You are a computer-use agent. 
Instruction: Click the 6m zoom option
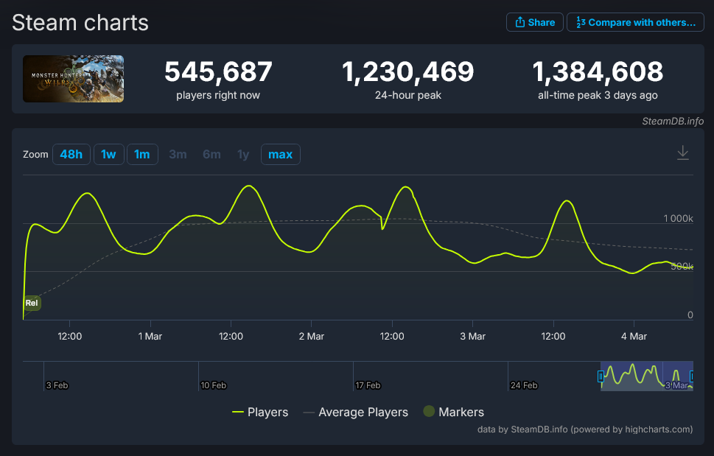click(211, 154)
